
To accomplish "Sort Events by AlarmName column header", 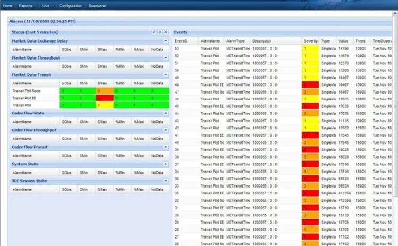I will (x=211, y=41).
